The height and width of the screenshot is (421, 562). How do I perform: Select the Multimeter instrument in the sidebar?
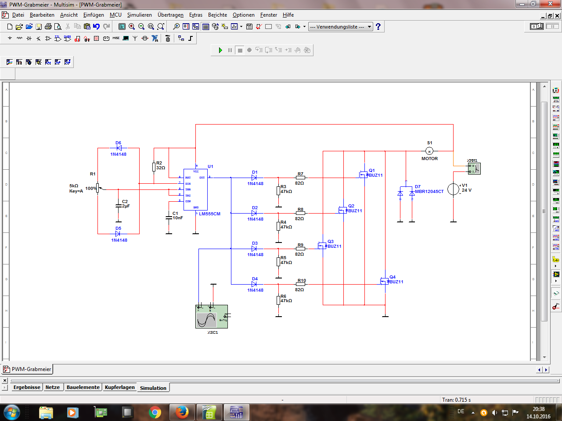[556, 90]
